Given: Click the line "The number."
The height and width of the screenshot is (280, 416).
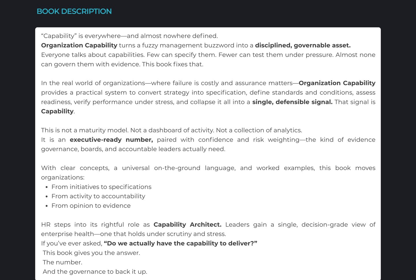Looking at the screenshot, I should pos(62,262).
